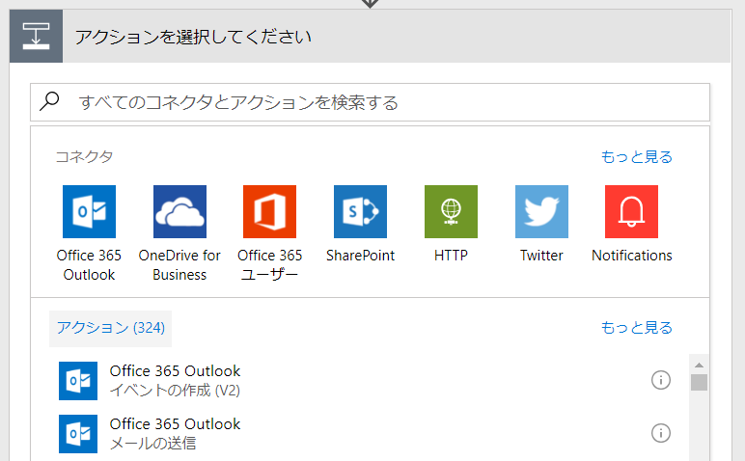Click the SharePoint label text
Image resolution: width=745 pixels, height=461 pixels.
[360, 256]
